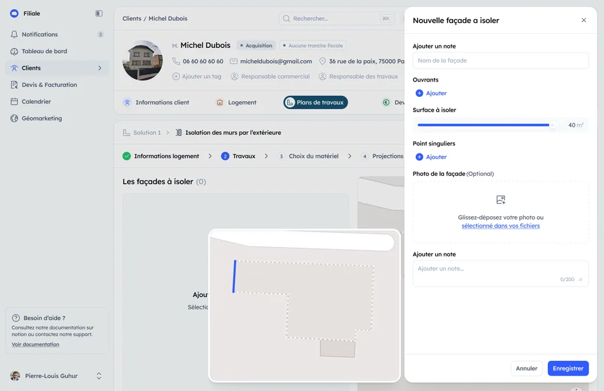Image resolution: width=604 pixels, height=391 pixels.
Task: Click the Nom de la façade field
Action: point(500,60)
